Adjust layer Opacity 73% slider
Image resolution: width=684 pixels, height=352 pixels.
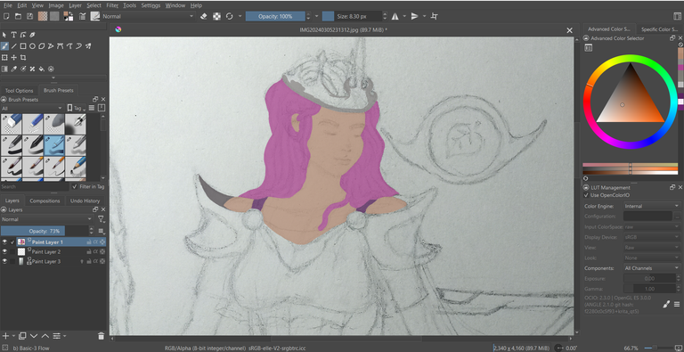(x=45, y=231)
